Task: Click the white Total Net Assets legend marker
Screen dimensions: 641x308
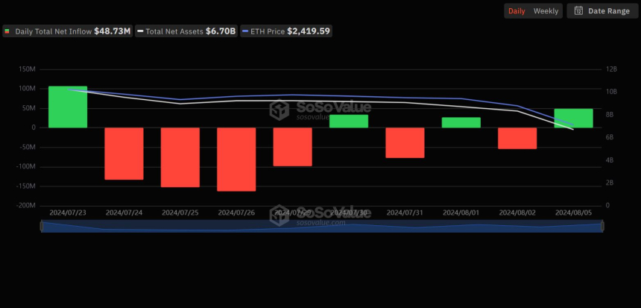Action: [139, 31]
